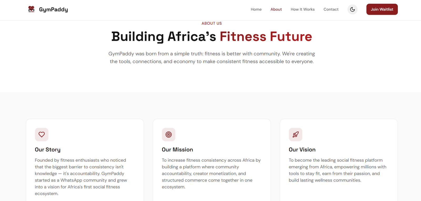The width and height of the screenshot is (421, 201).
Task: Toggle dark mode with the moon icon
Action: click(x=352, y=9)
